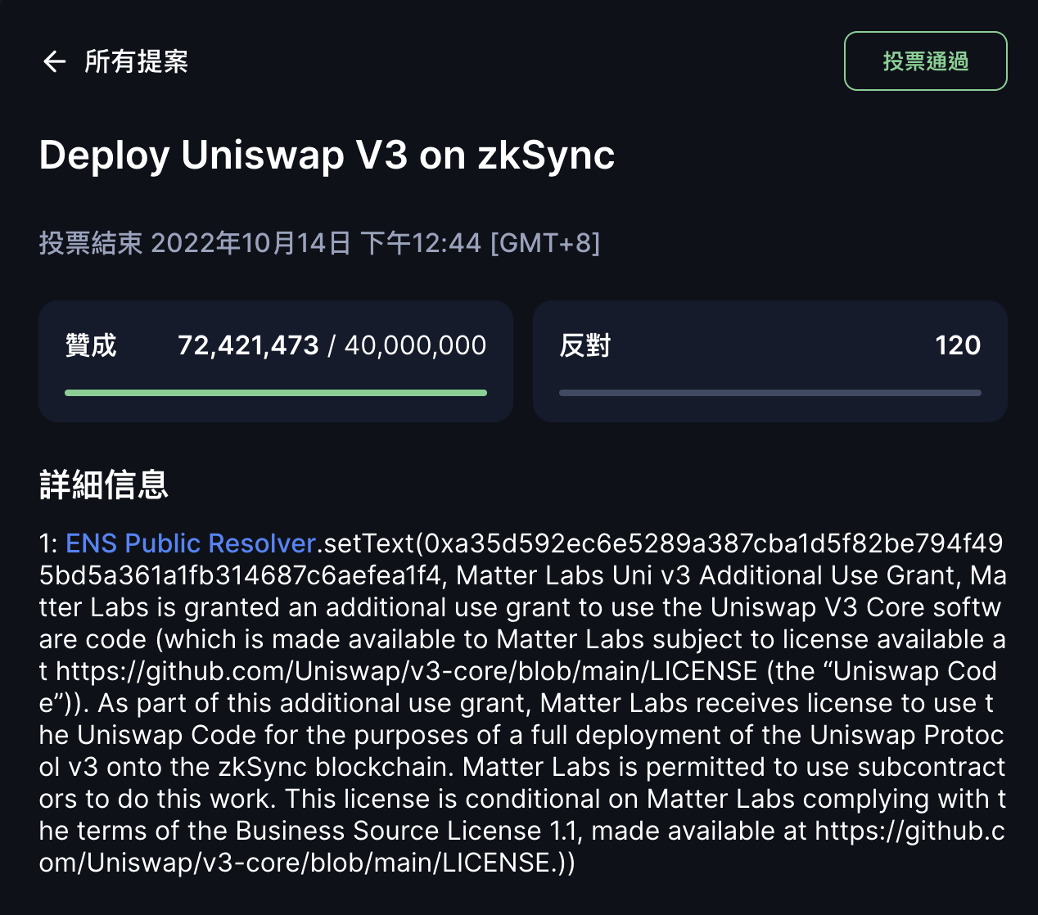The image size is (1038, 915).
Task: Click the 贊成 vote count 72,421,473
Action: [248, 345]
